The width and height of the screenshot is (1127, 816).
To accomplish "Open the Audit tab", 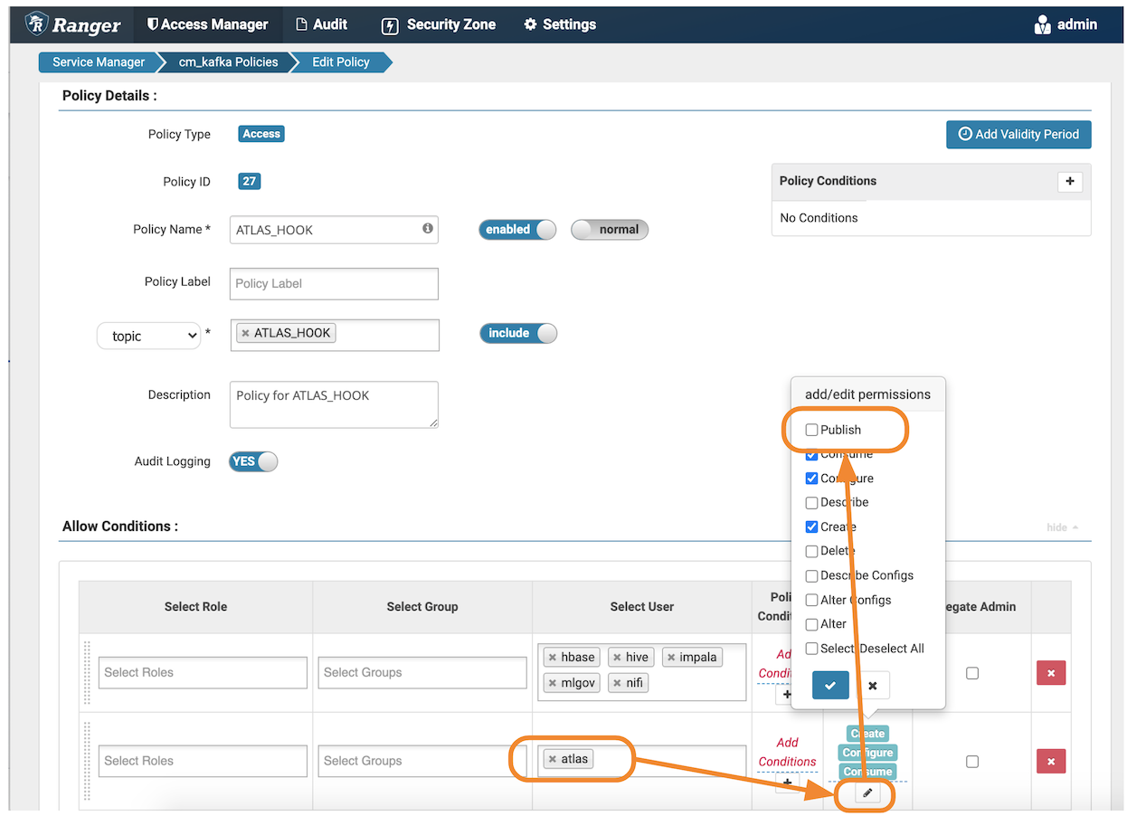I will click(321, 24).
